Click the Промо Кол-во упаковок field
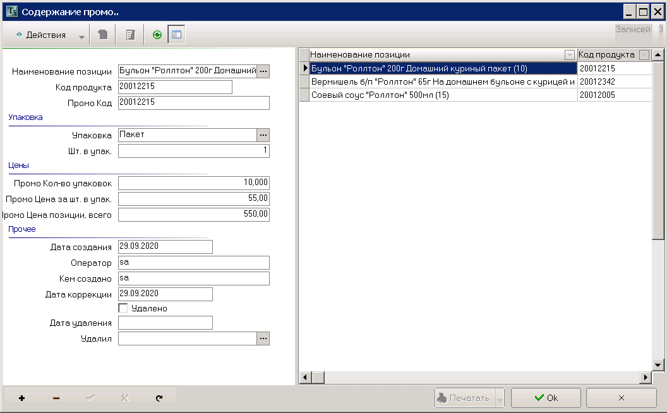This screenshot has height=413, width=667. [194, 183]
